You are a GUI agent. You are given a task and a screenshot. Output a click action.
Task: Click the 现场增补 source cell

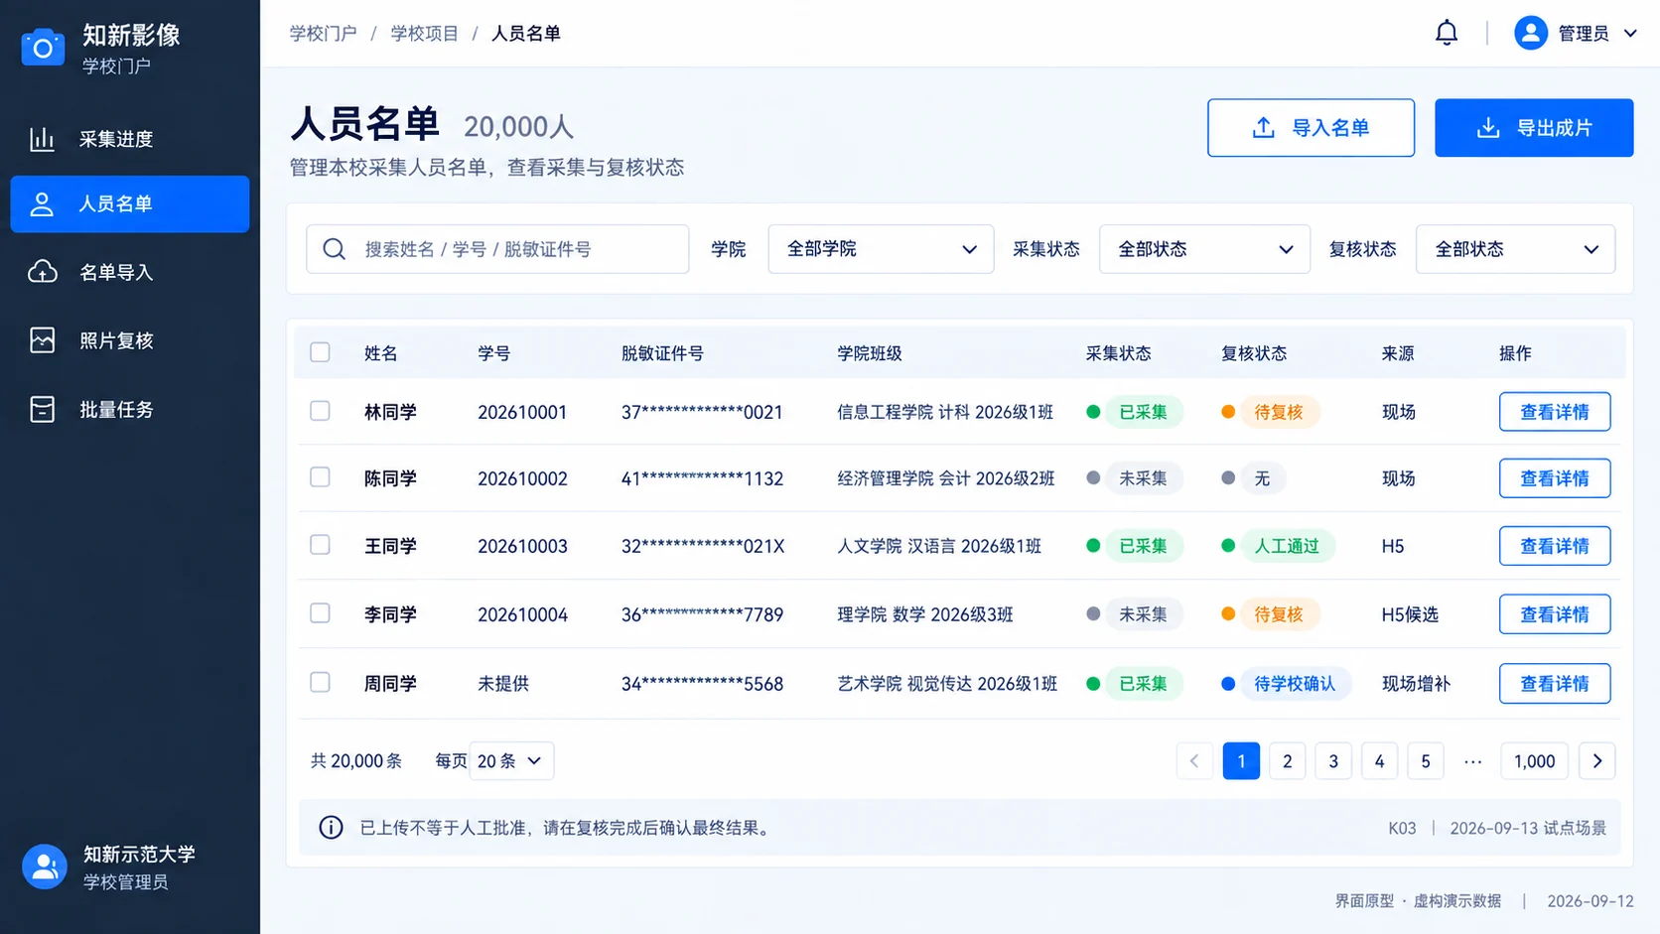pyautogui.click(x=1416, y=684)
